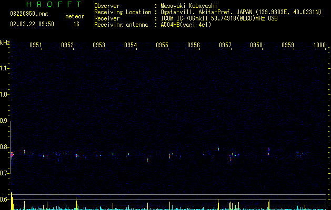The height and width of the screenshot is (210, 331).
Task: Click the 0956 time marker
Action: click(x=194, y=45)
